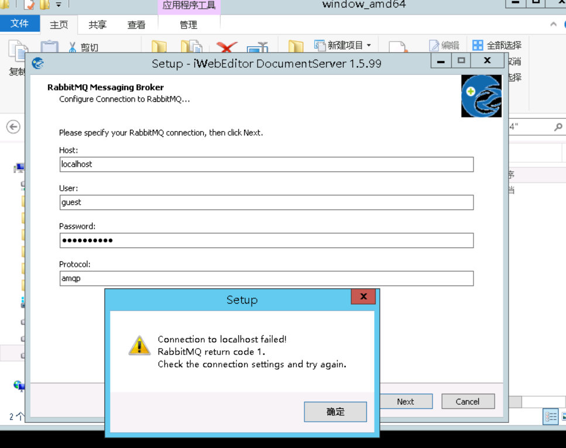Click the paste clipboard icon in ribbon
Image resolution: width=566 pixels, height=448 pixels.
click(x=49, y=47)
